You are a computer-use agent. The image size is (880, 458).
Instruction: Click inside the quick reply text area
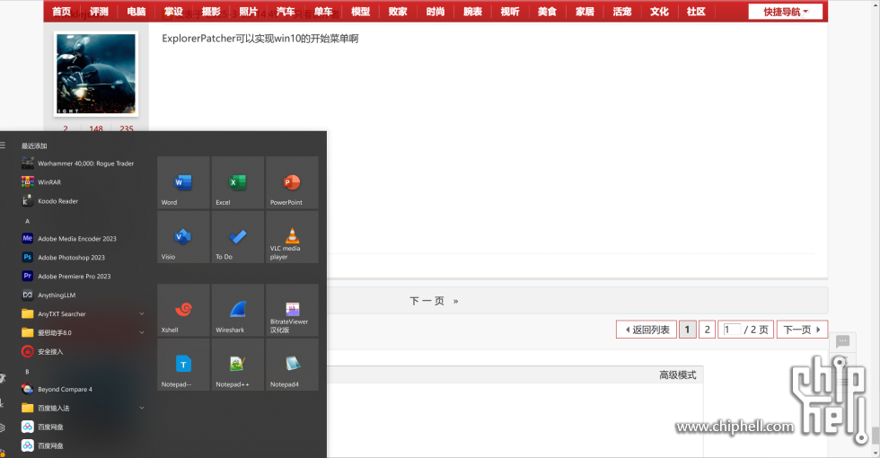[515, 421]
